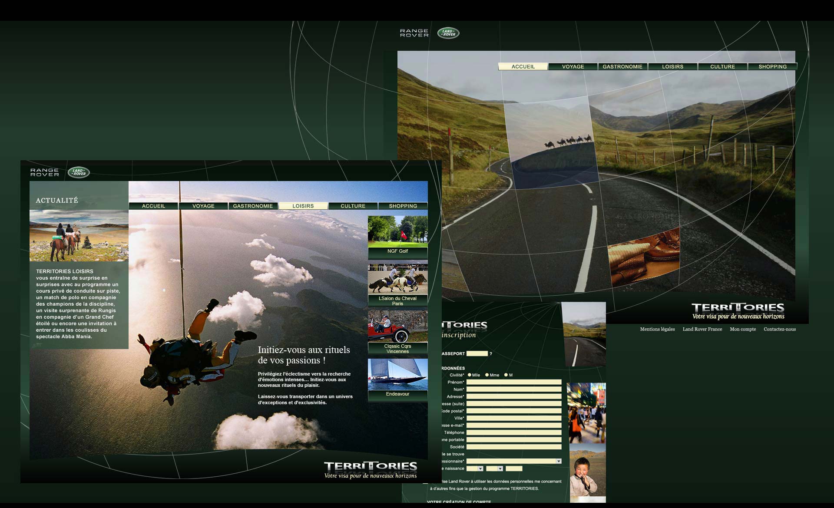
Task: Click the 'TERRITORIES LOISIRS' news text
Action: [65, 271]
